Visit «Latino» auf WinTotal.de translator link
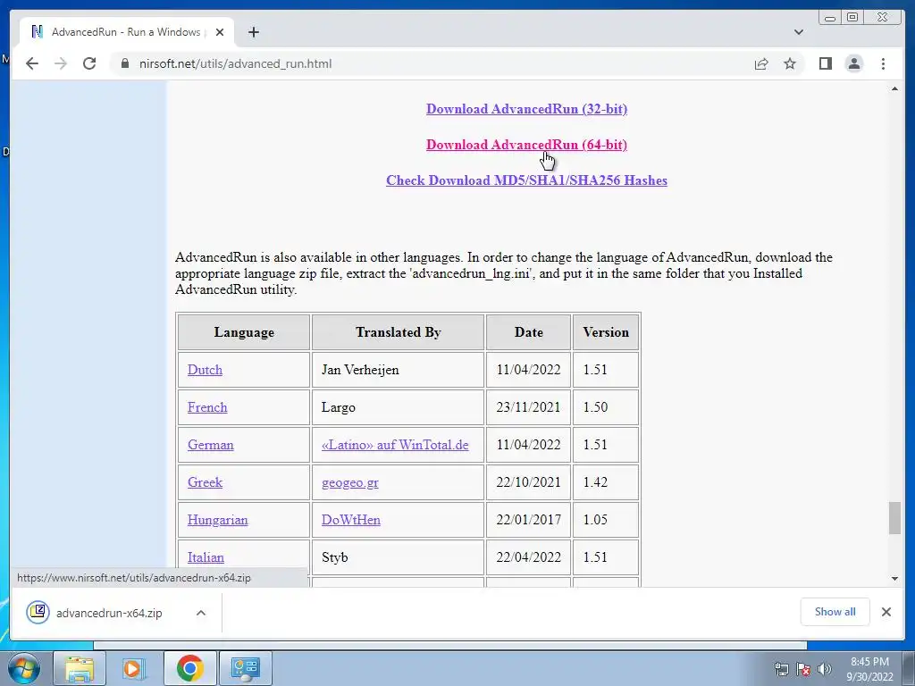Image resolution: width=915 pixels, height=686 pixels. [x=395, y=445]
